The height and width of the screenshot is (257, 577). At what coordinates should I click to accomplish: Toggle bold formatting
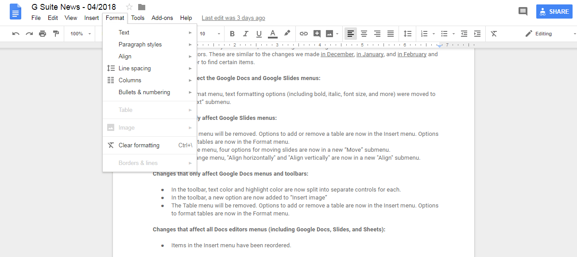(x=232, y=33)
